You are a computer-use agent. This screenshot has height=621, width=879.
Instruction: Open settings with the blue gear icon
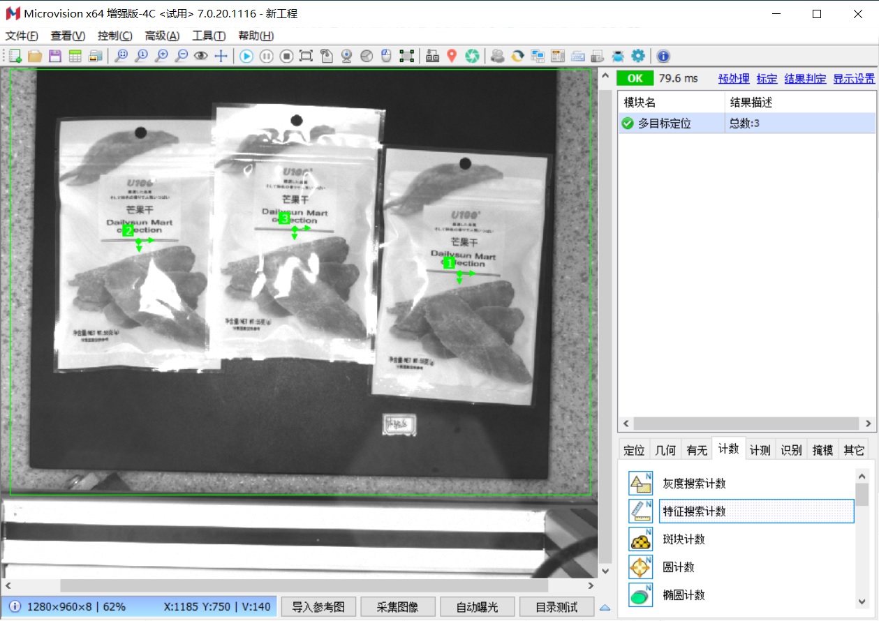point(638,57)
